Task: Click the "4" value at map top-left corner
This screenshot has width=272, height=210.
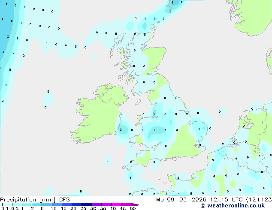Action: coord(6,3)
